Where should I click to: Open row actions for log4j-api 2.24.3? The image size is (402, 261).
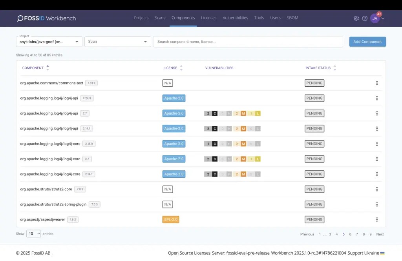[377, 98]
